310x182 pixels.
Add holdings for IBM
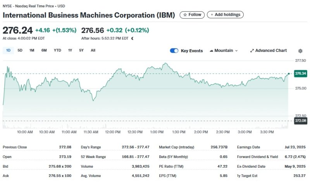coord(225,15)
